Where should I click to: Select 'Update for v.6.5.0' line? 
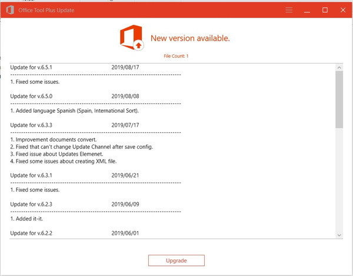click(31, 96)
